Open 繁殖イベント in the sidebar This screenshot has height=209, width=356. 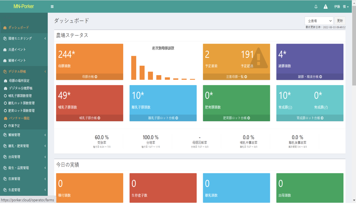[x=24, y=60]
